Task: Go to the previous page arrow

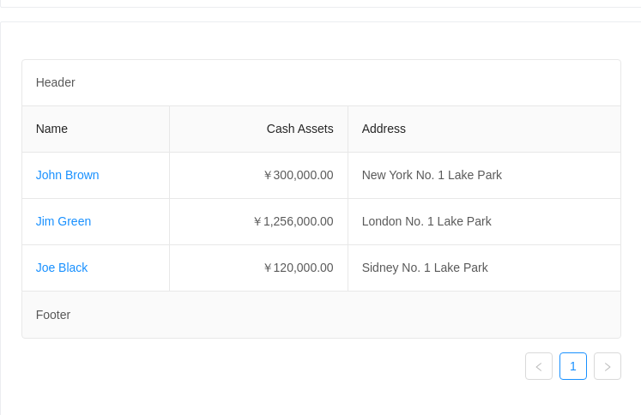Action: 539,366
